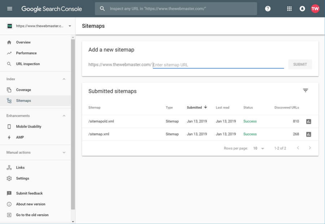Open the /sitemap.xml sitemap row
The height and width of the screenshot is (224, 325).
(200, 134)
